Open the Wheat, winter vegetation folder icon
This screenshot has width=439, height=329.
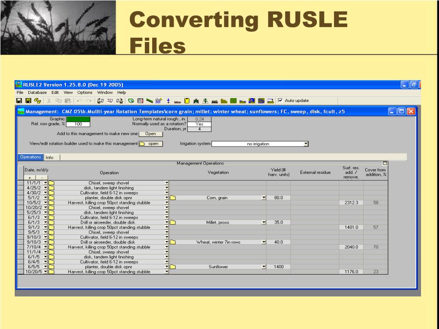(173, 242)
